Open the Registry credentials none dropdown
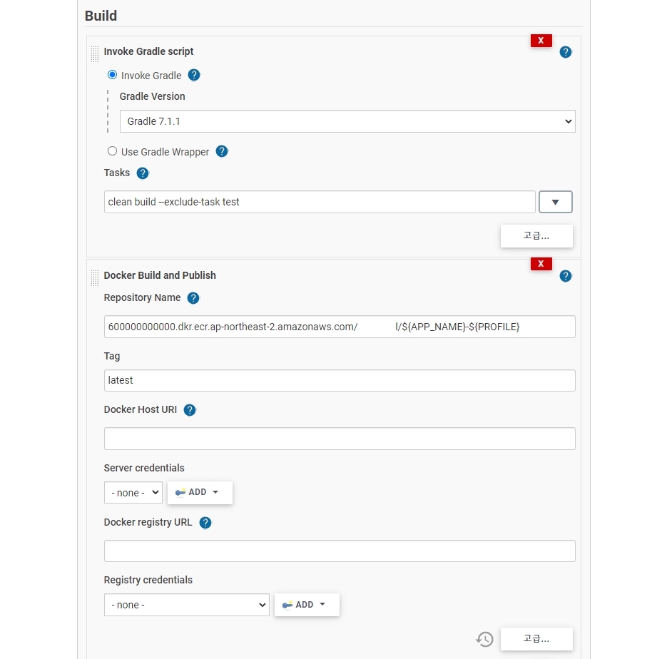 click(x=187, y=605)
